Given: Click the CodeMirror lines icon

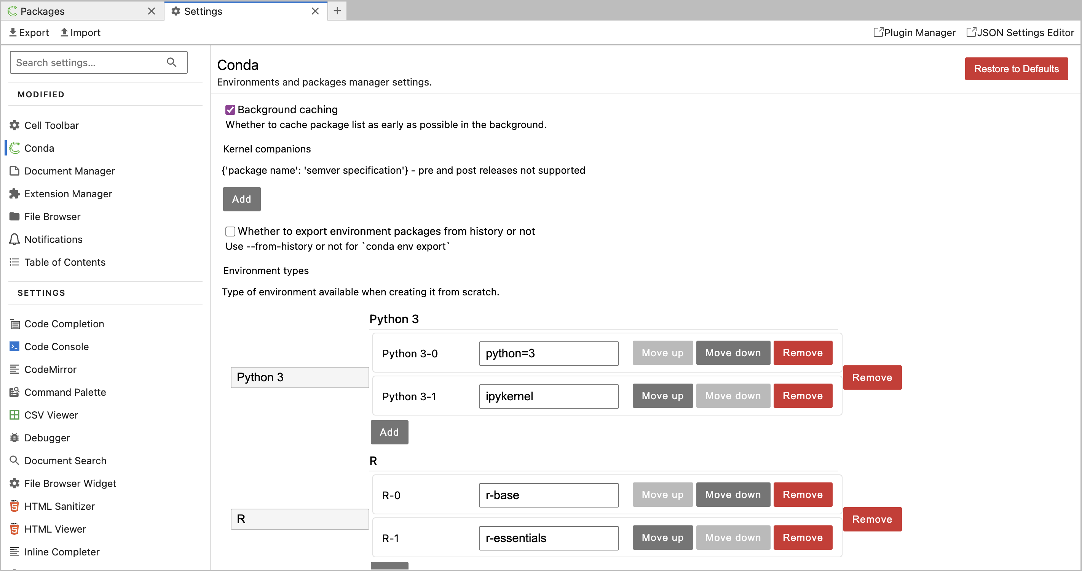Looking at the screenshot, I should (x=14, y=369).
